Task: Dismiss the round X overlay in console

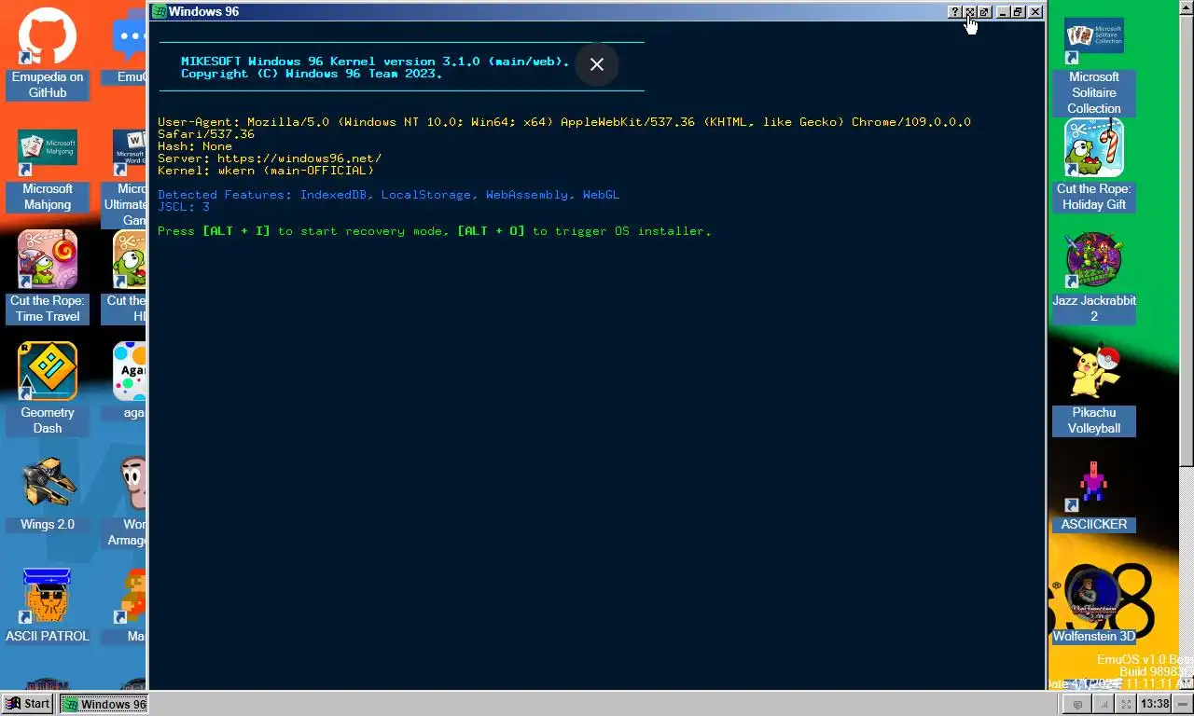Action: (597, 64)
